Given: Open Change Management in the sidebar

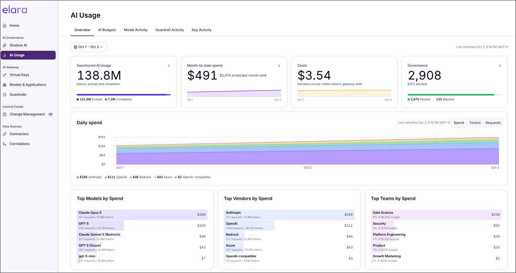Looking at the screenshot, I should 28,114.
